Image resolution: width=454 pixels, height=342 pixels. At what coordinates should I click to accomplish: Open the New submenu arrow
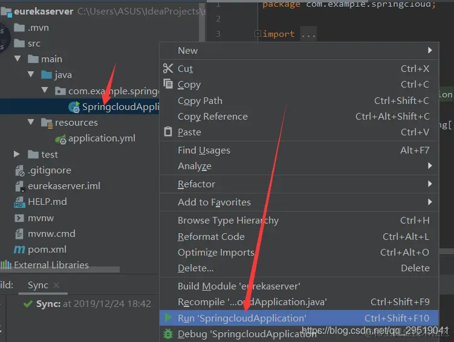430,50
